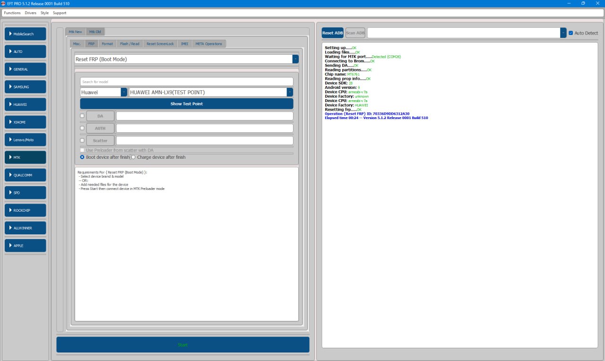Image resolution: width=605 pixels, height=361 pixels.
Task: Switch to the IMEI tab
Action: [x=184, y=43]
